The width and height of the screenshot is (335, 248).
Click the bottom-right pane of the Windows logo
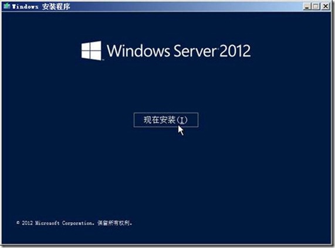pos(96,56)
